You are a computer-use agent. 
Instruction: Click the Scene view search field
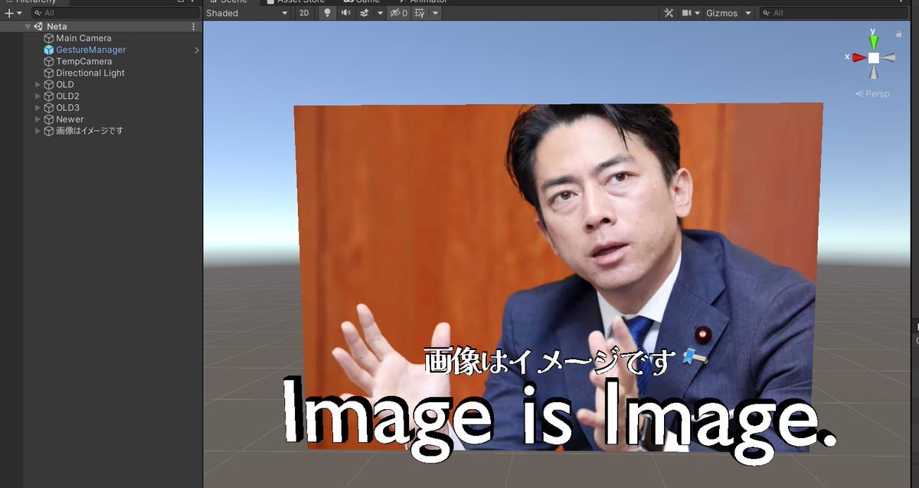click(832, 13)
